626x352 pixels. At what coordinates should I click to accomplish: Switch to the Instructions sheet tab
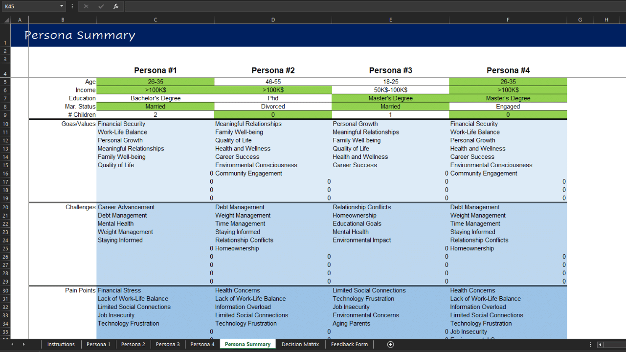tap(61, 344)
